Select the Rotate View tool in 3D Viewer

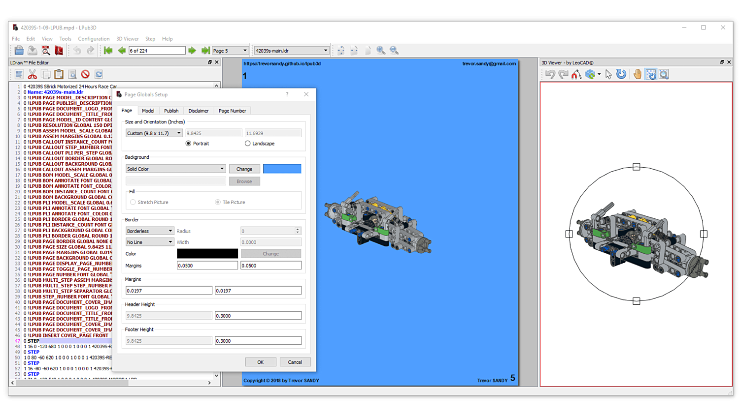[x=621, y=74]
